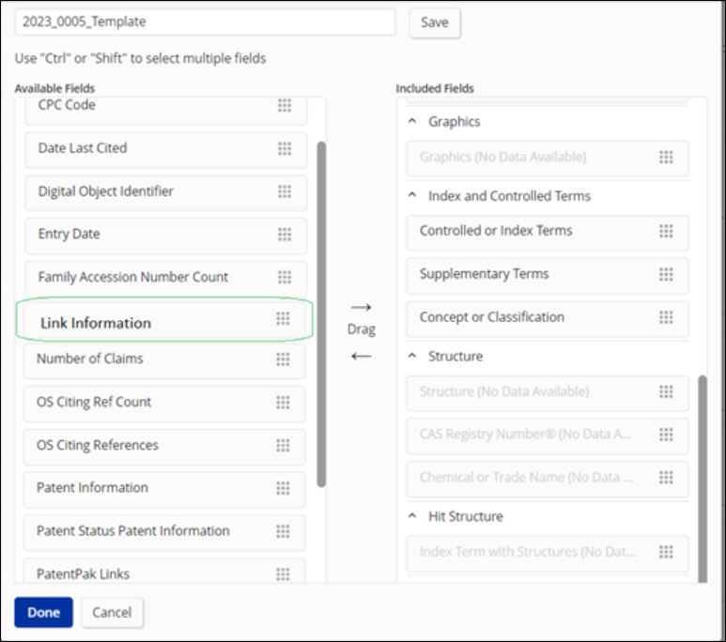Collapse the Graphics section
This screenshot has height=642, width=726.
coord(411,122)
